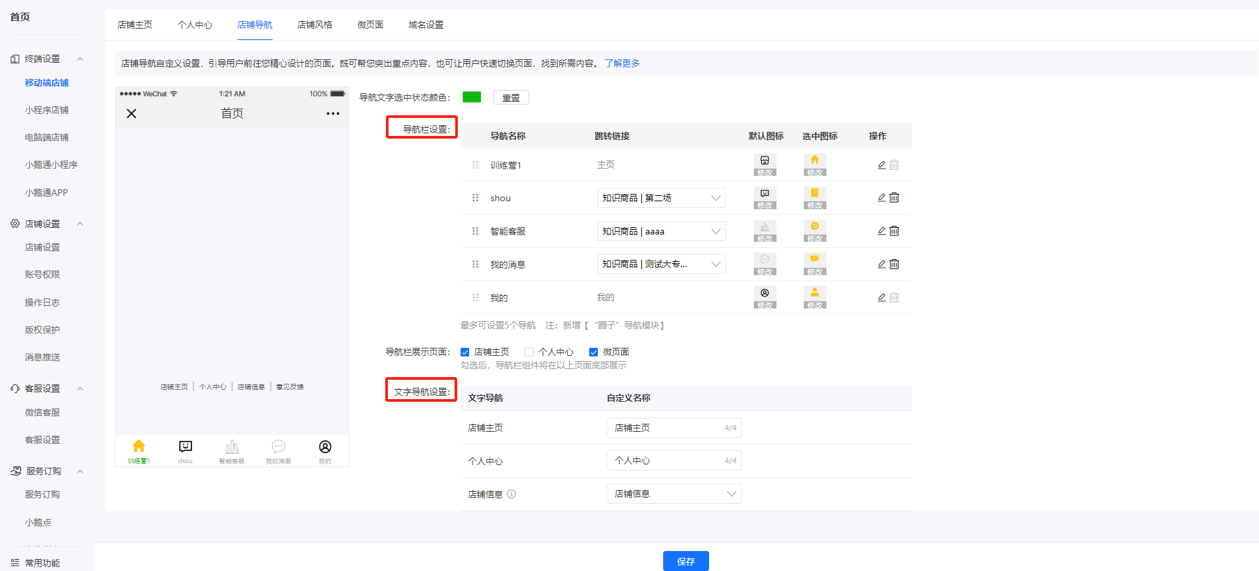The width and height of the screenshot is (1259, 571).
Task: Delete the 我的消息 navigation entry
Action: point(894,265)
